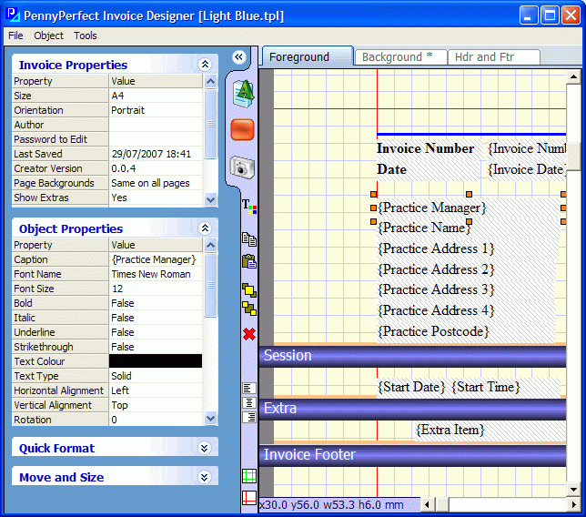Collapse the Object Properties panel
Screen dimensions: 586x517
pos(205,228)
